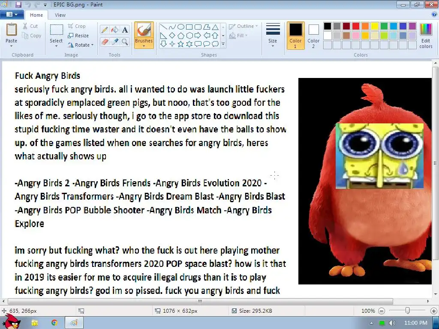
Task: Click the Zoom out minus button
Action: click(382, 311)
